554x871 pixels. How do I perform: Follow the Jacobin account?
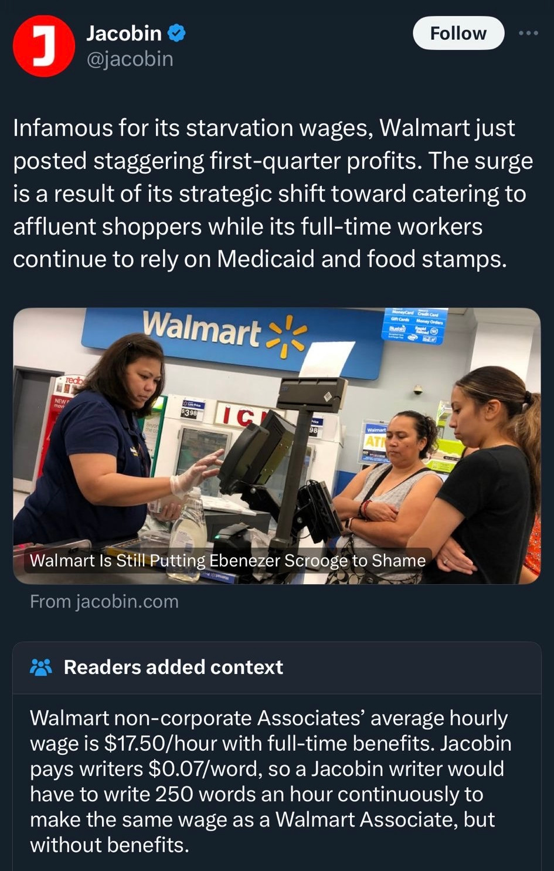458,33
